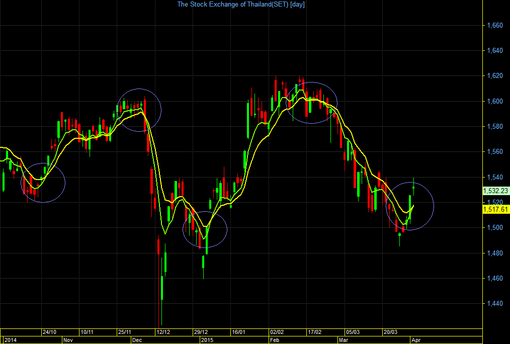Select the 1,660 price axis label

[495, 25]
